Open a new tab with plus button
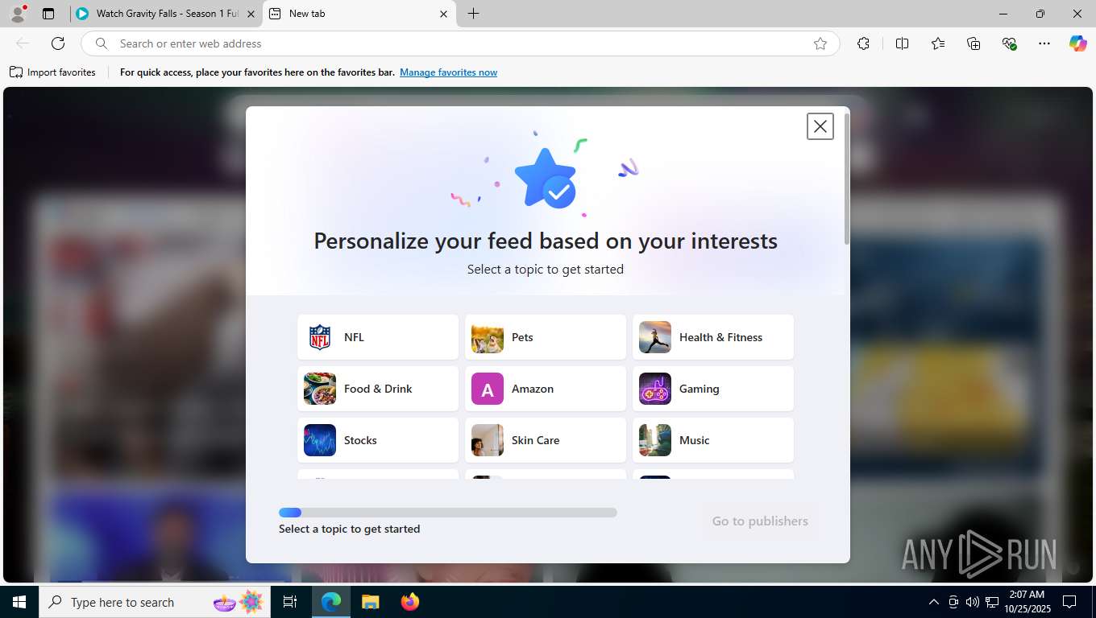This screenshot has width=1096, height=618. (473, 14)
